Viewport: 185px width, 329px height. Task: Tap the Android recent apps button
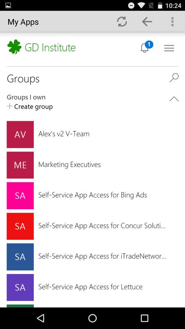click(x=145, y=318)
